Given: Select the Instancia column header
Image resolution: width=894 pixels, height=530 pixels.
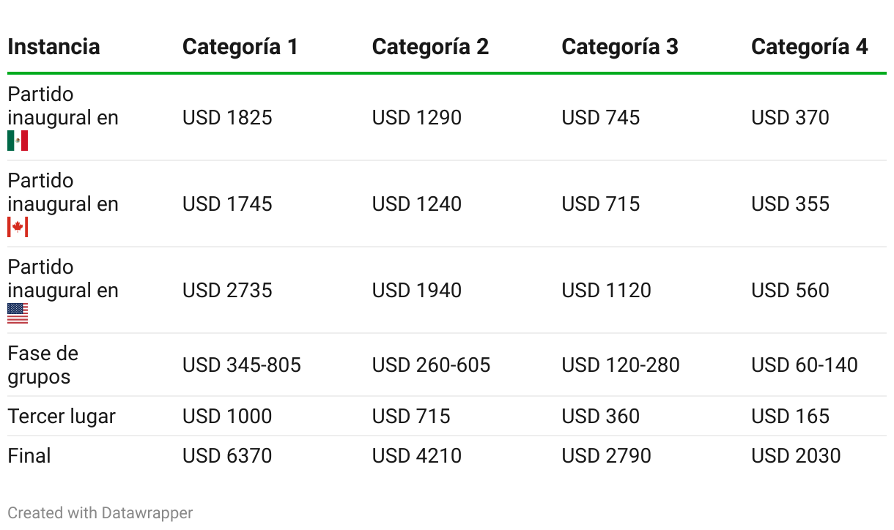Looking at the screenshot, I should 53,47.
